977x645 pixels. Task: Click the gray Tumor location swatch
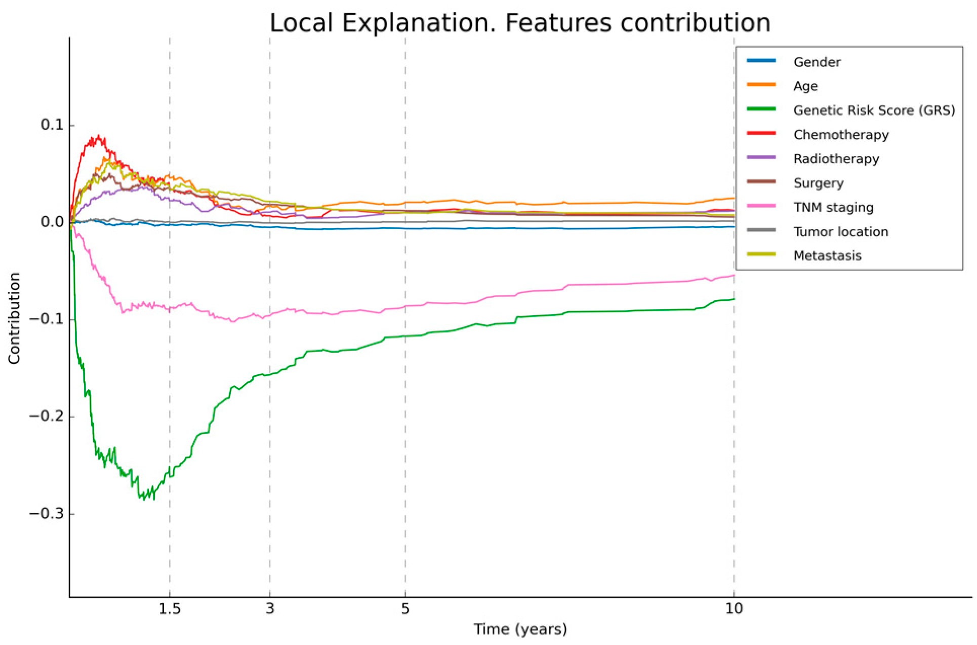(761, 231)
